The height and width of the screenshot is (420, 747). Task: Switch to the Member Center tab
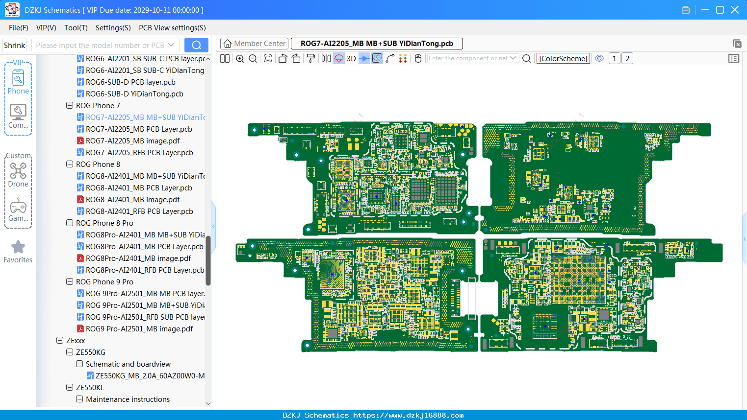coord(255,44)
